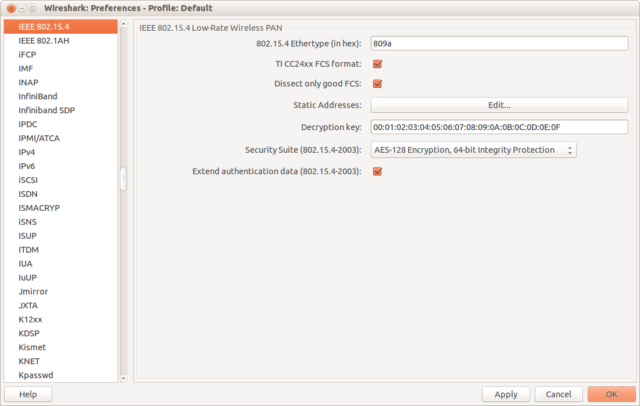Select IEEE 802.1AH entry
640x406 pixels.
point(44,41)
